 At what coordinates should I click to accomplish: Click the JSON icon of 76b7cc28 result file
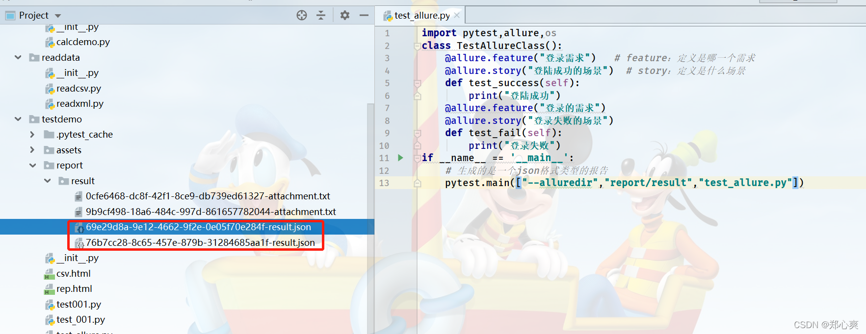coord(79,243)
